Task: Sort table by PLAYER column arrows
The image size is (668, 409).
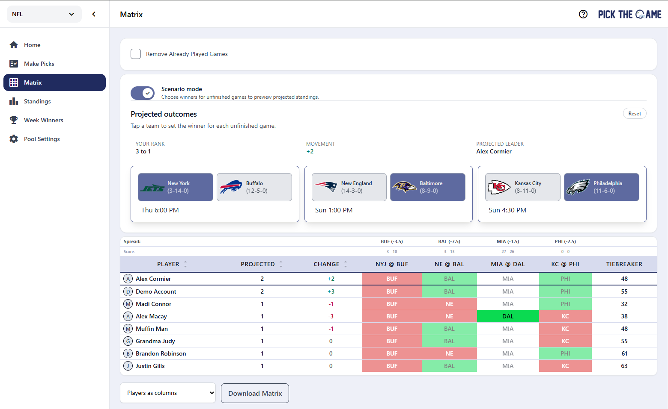Action: (x=185, y=264)
